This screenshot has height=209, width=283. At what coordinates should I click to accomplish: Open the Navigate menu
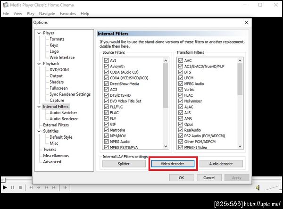47,14
